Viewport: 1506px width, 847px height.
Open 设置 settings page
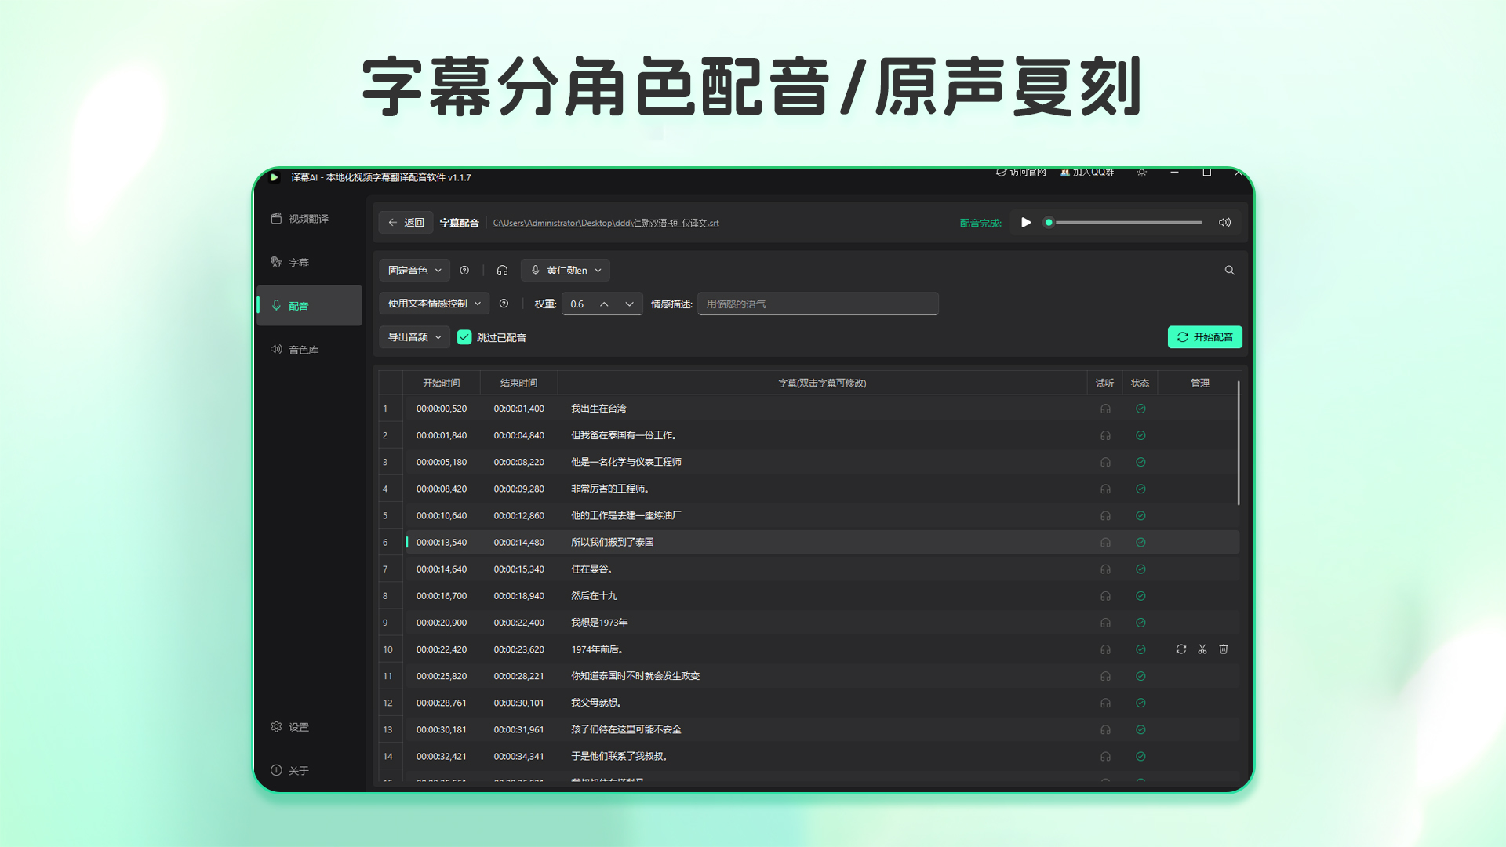pos(309,727)
